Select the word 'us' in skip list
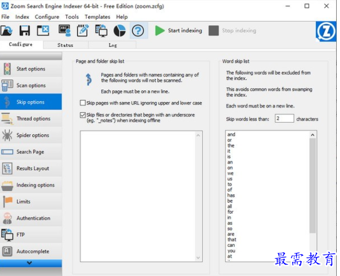 pyautogui.click(x=230, y=179)
